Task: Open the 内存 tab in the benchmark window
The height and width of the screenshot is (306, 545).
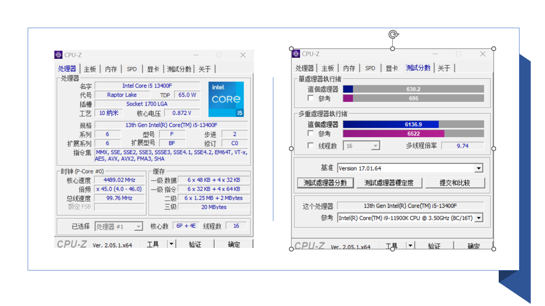Action: coord(349,68)
